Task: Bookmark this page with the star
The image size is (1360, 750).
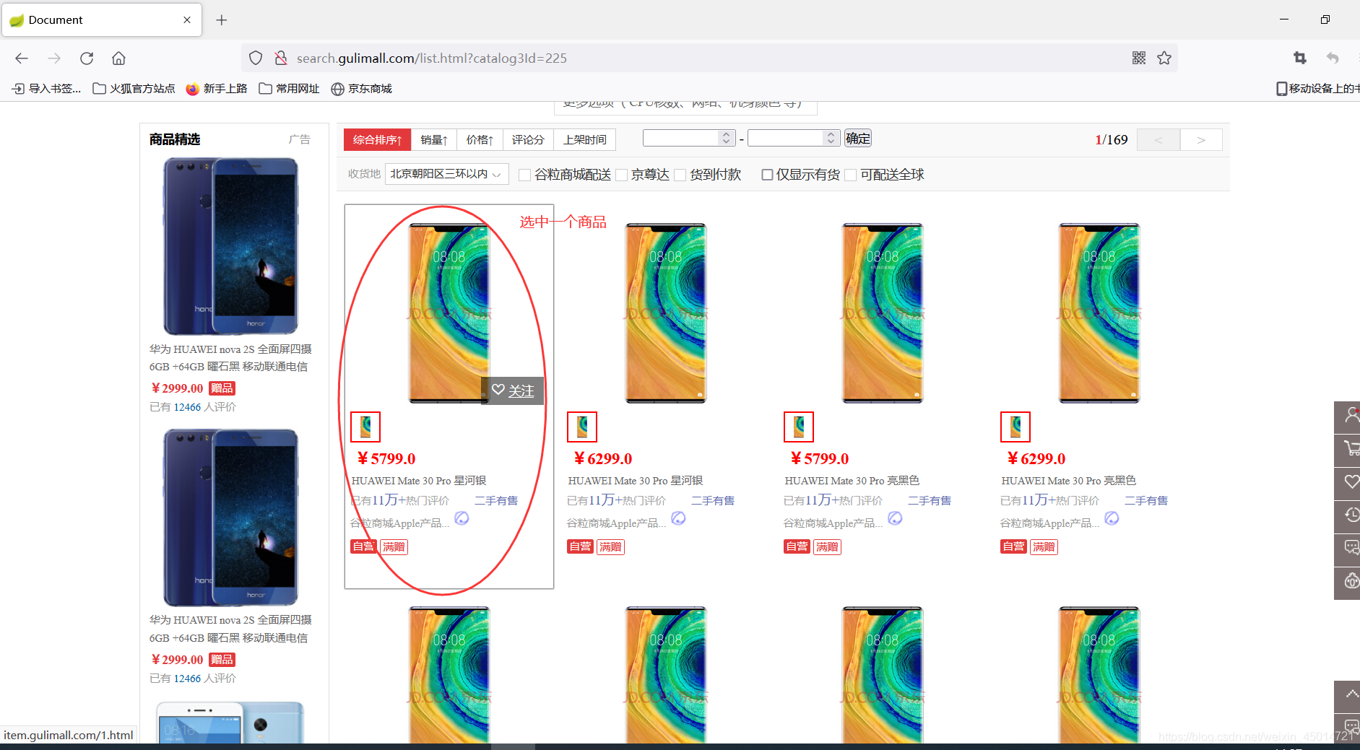Action: (1164, 58)
